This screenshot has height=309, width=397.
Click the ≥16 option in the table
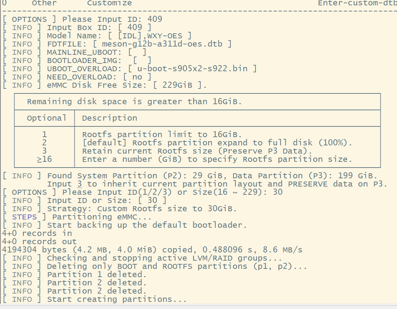tap(44, 159)
